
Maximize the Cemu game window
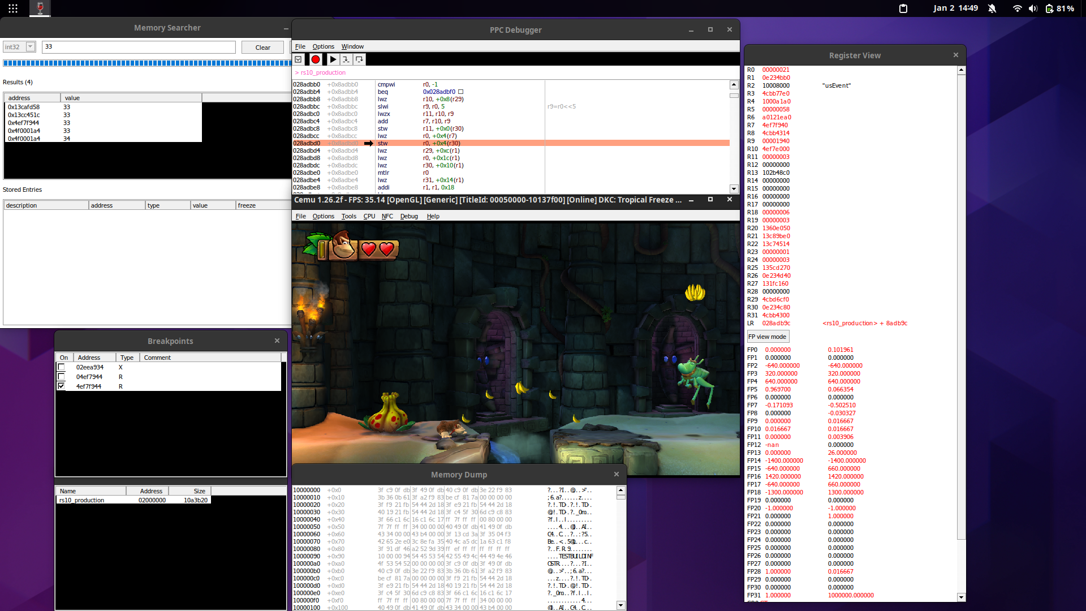[710, 200]
